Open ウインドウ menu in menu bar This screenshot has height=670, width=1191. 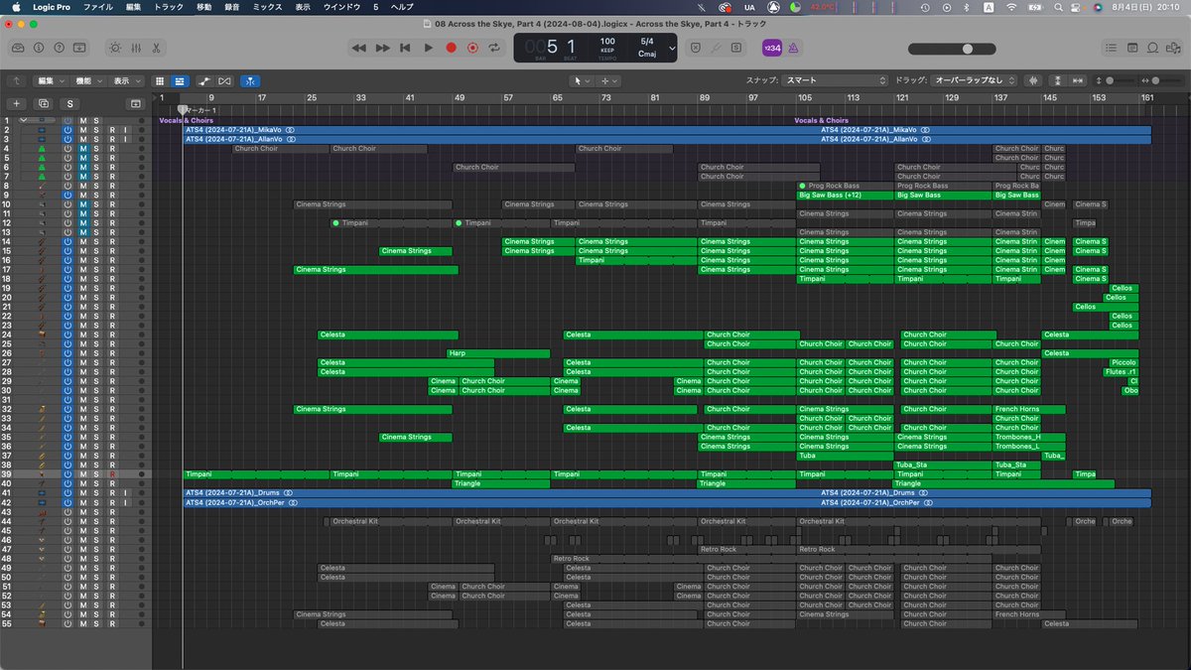(341, 6)
